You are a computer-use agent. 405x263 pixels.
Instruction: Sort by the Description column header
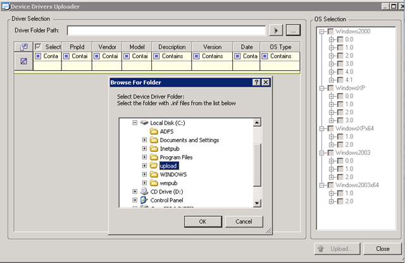coord(172,47)
